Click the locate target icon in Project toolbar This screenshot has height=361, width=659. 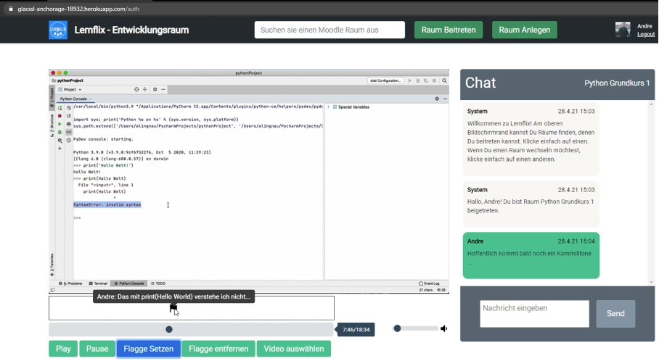tap(136, 89)
